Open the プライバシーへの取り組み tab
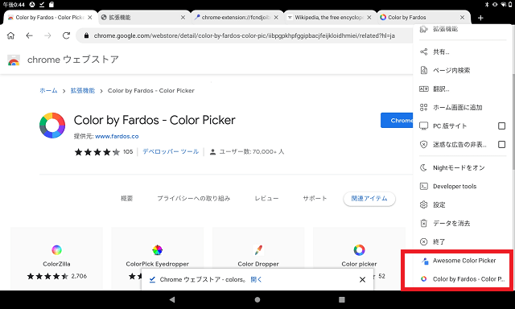Screen dimensions: 515x309 click(193, 198)
